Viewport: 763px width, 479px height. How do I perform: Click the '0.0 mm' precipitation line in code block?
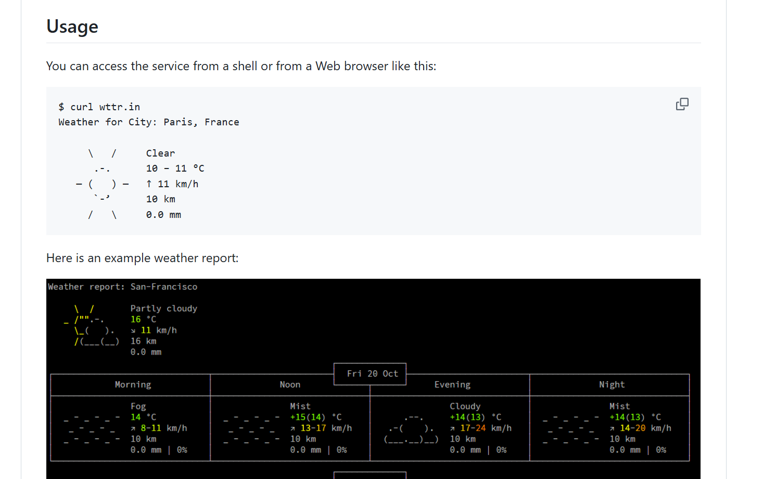163,215
